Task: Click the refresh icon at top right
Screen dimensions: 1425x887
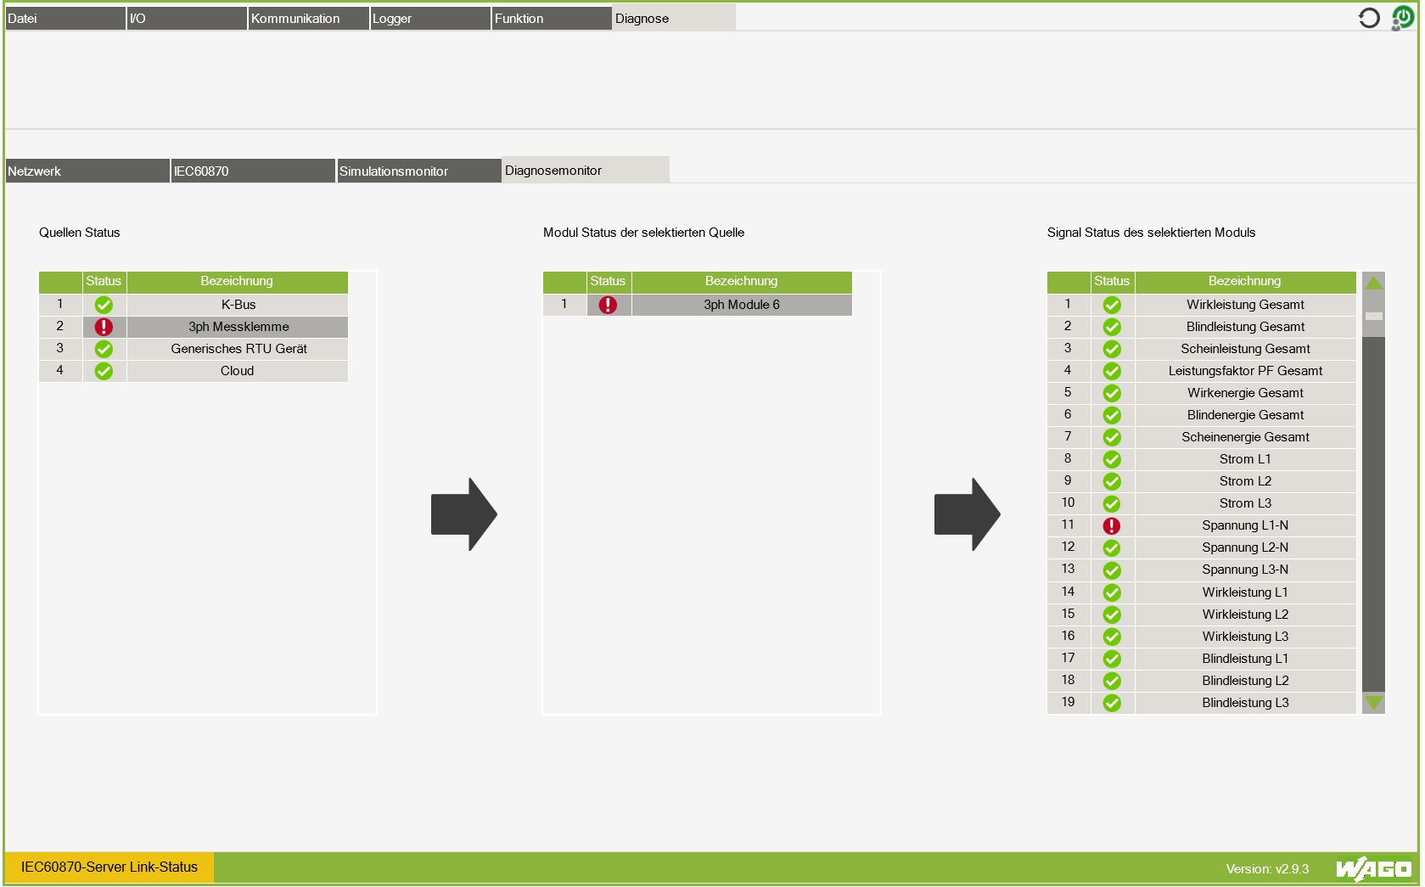Action: (x=1369, y=18)
